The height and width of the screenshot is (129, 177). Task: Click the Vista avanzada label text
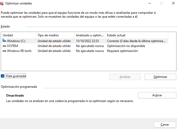pyautogui.click(x=16, y=76)
